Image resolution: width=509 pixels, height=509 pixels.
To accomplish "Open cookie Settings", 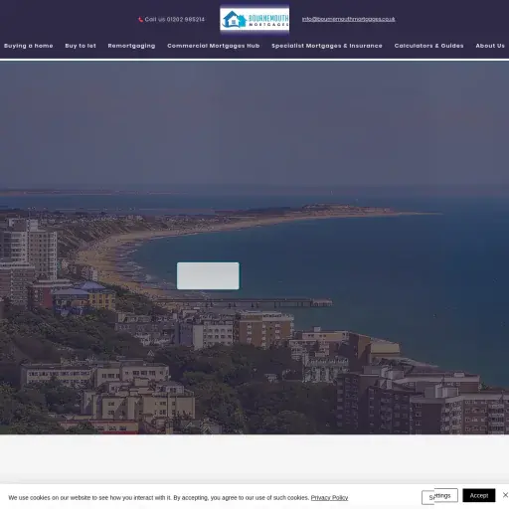I will point(440,496).
